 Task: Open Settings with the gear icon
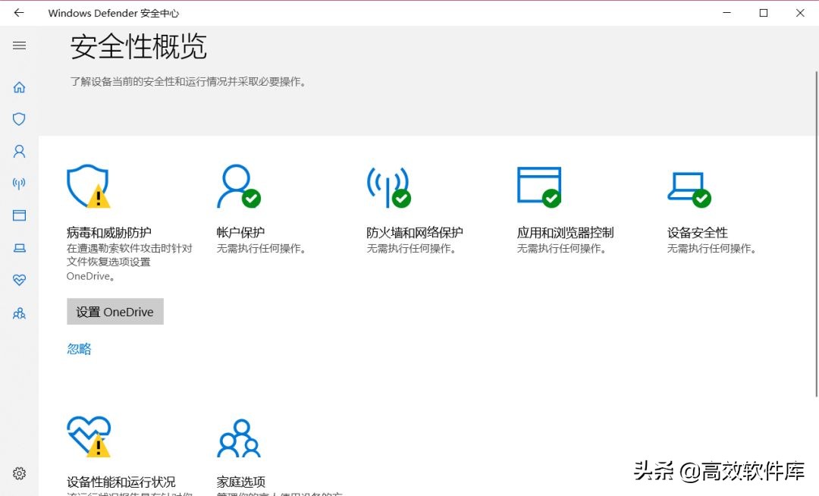[x=20, y=472]
